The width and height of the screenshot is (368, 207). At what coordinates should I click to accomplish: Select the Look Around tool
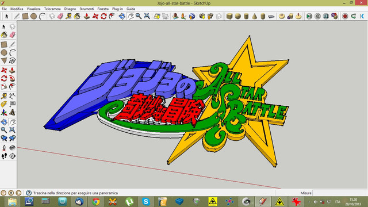(x=12, y=148)
